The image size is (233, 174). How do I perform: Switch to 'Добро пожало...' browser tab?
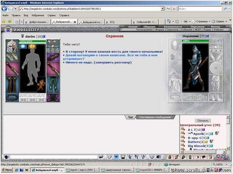pyautogui.click(x=37, y=22)
